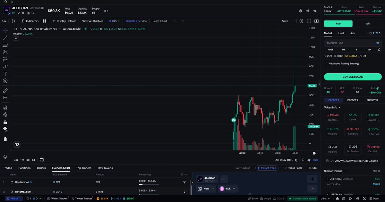Take a chart snapshot with camera icon
This screenshot has height=202, width=385.
pos(317,21)
